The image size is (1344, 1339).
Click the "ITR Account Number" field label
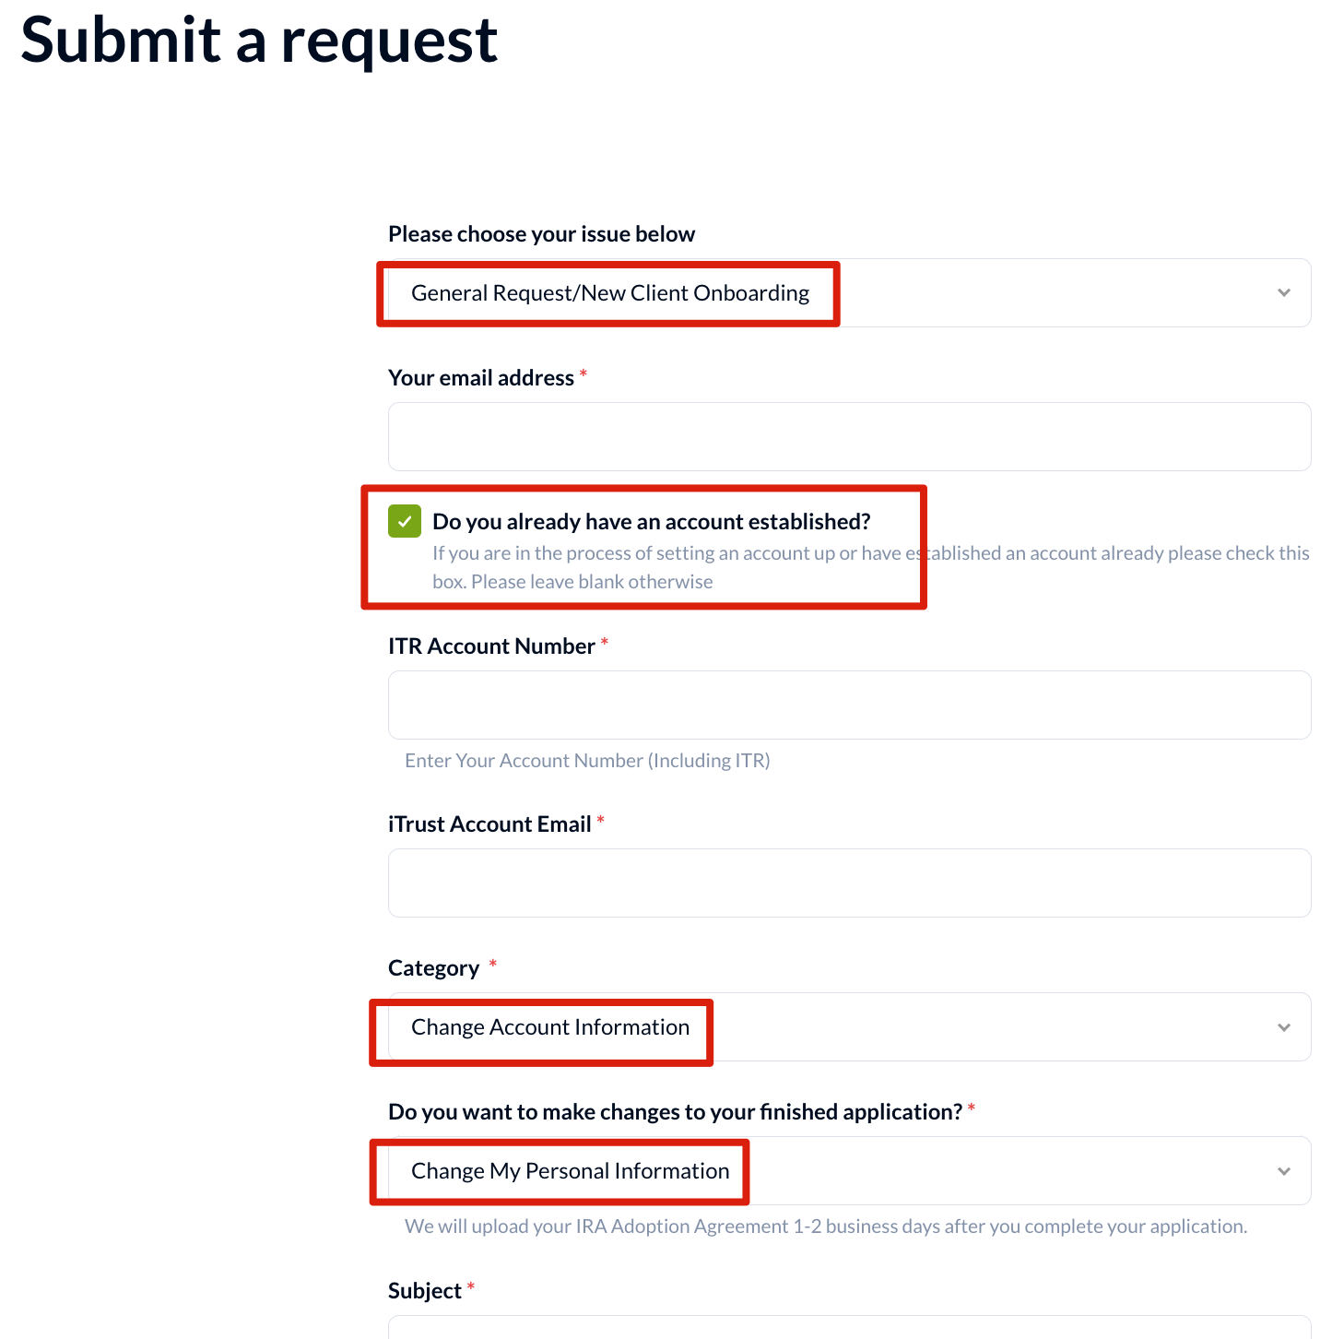[491, 646]
